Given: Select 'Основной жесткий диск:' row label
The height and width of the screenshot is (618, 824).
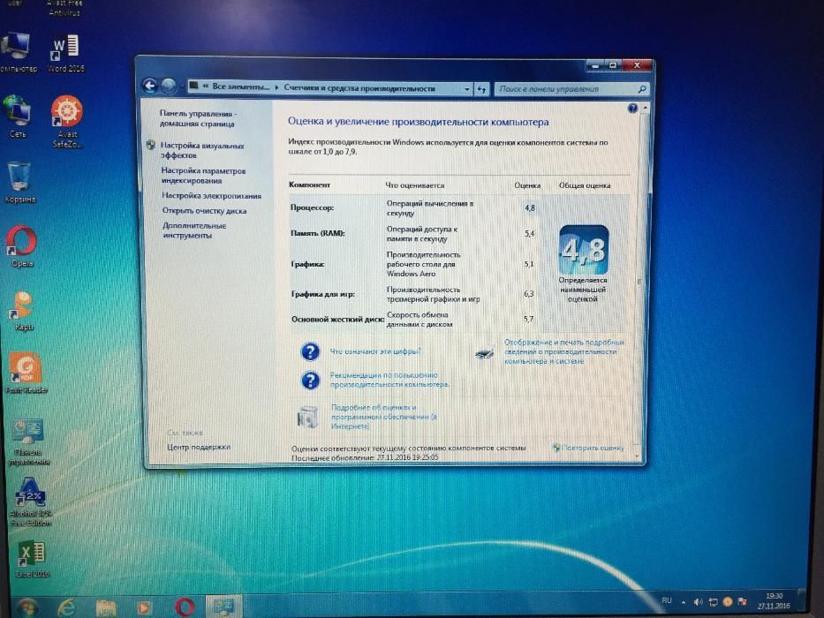Looking at the screenshot, I should pyautogui.click(x=337, y=319).
